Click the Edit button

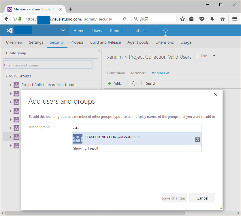tap(205, 56)
